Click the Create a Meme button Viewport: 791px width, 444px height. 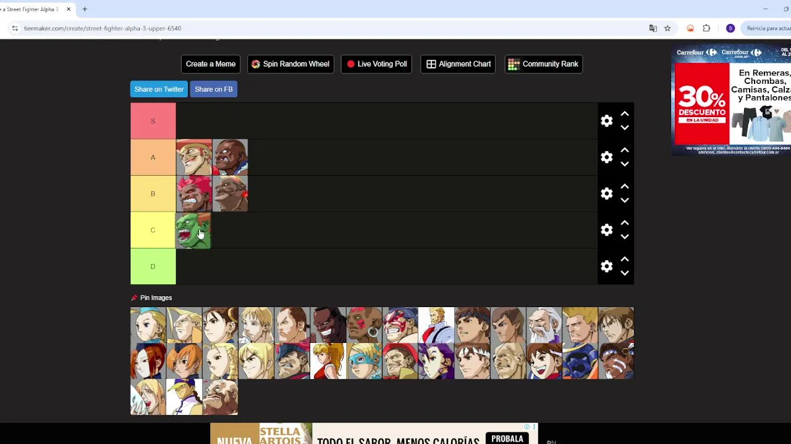(x=211, y=64)
